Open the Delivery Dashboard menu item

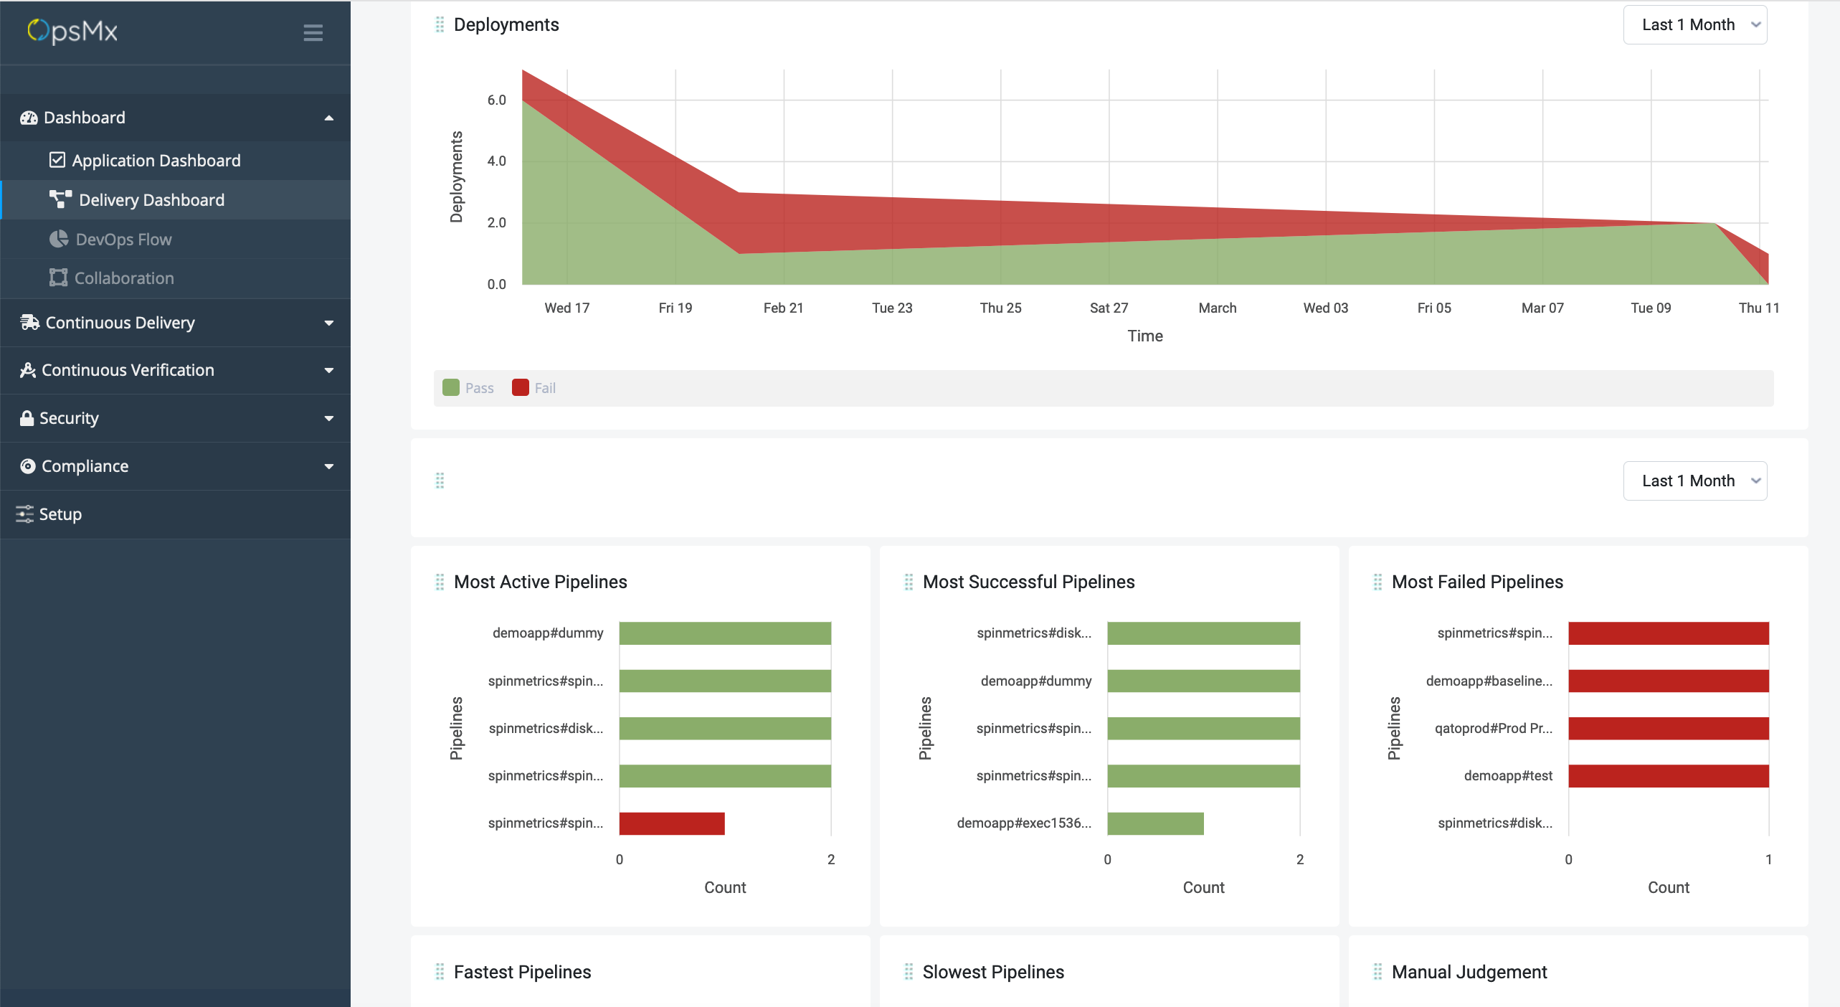[x=151, y=199]
